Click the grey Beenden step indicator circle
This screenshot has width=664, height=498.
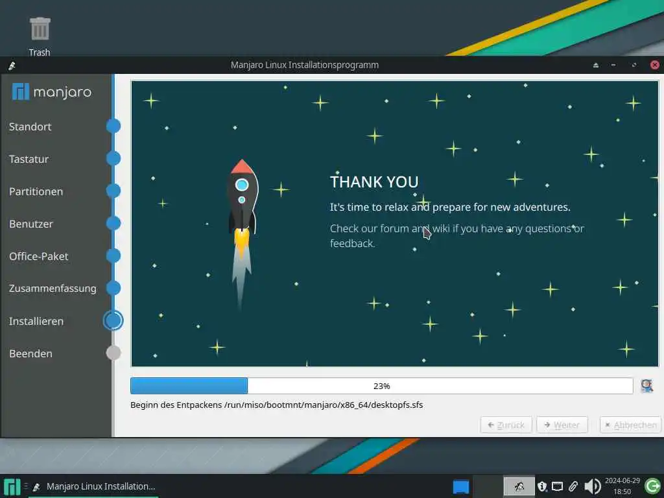(x=113, y=353)
